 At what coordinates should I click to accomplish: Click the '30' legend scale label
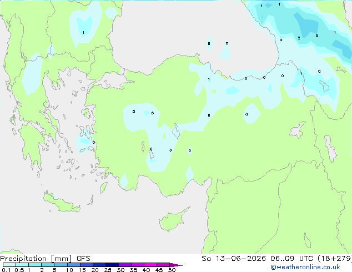pyautogui.click(x=120, y=270)
